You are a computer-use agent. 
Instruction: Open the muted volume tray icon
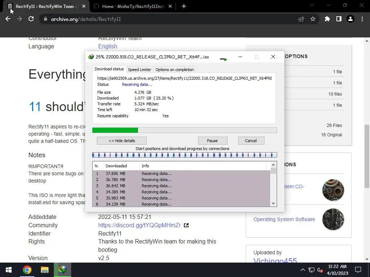coord(320,270)
